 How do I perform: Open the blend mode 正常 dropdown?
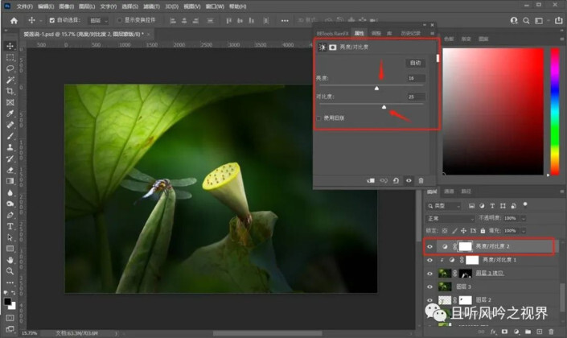[x=450, y=218]
